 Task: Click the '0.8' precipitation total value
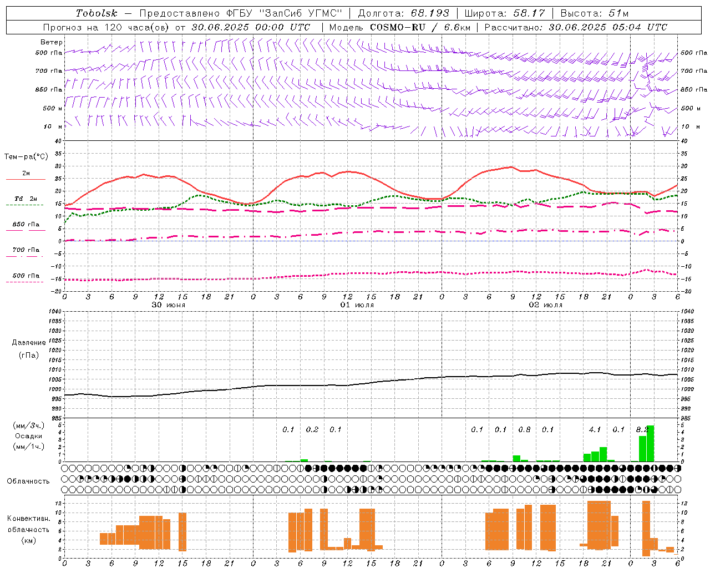[524, 430]
